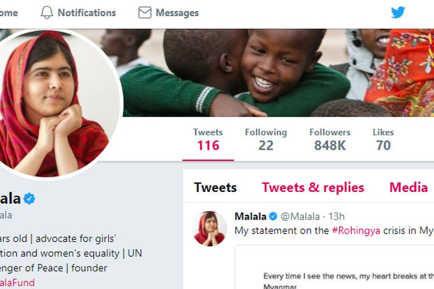
Task: Open the @Malala handle in tweet
Action: tap(300, 217)
